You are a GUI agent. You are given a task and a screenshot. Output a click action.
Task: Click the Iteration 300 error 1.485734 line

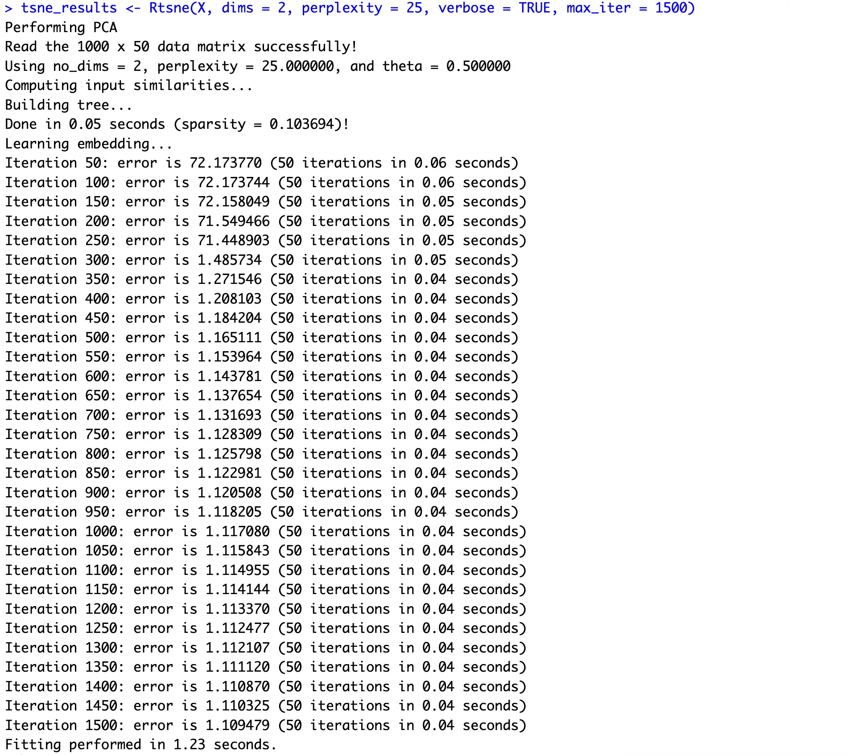tap(262, 260)
